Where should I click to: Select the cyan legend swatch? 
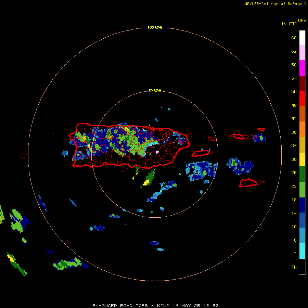point(302,251)
